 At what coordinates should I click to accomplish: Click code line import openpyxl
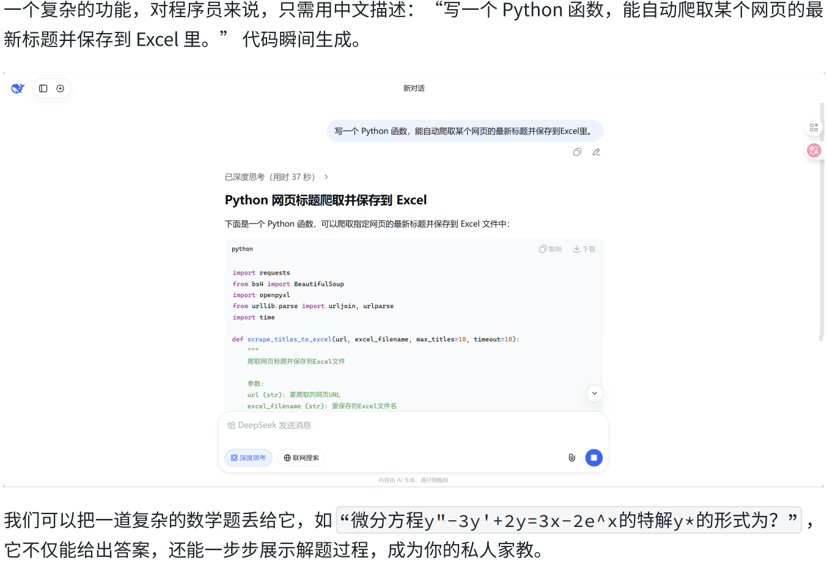[x=261, y=295]
